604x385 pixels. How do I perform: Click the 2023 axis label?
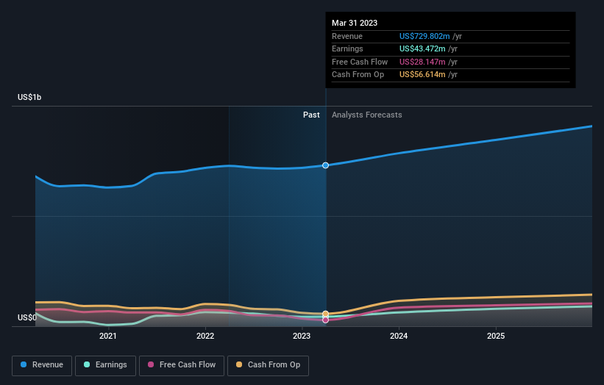coord(302,337)
